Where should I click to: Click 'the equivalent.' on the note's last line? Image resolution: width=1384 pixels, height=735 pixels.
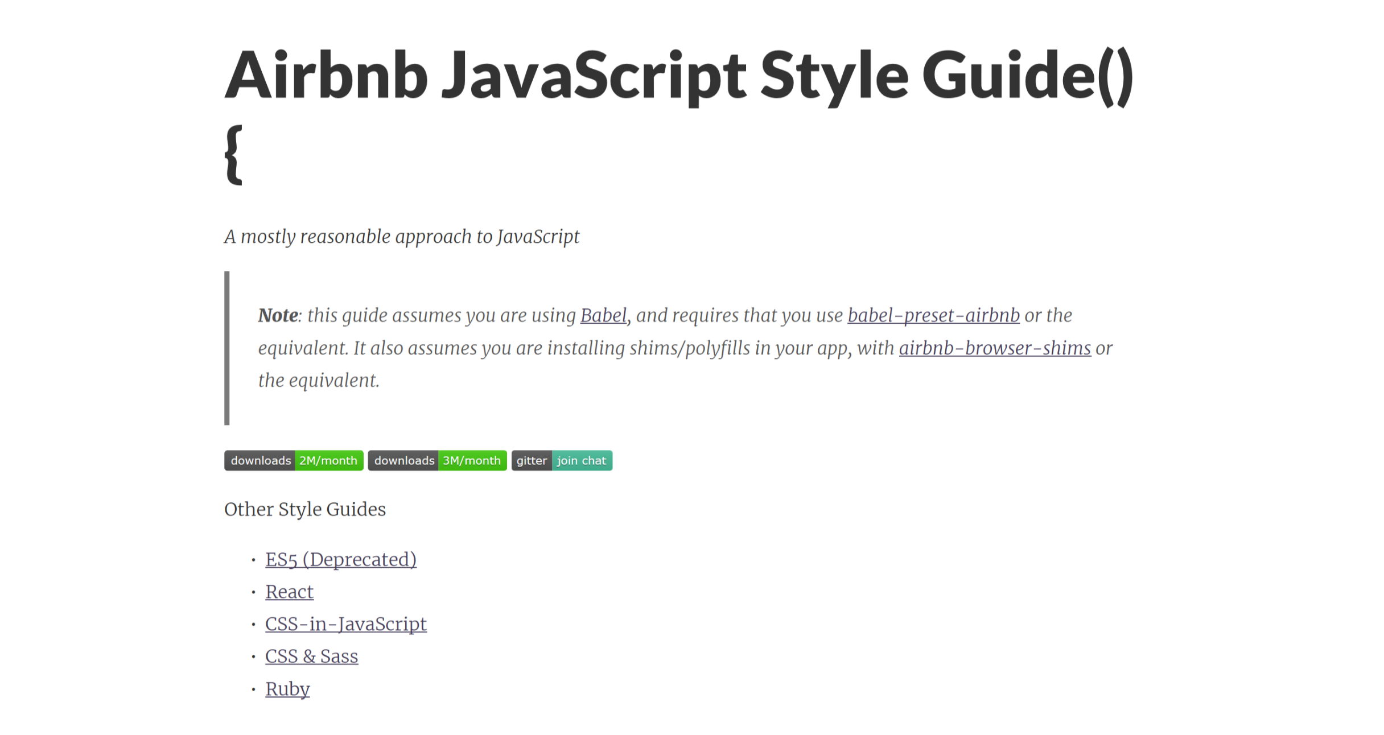click(x=318, y=381)
